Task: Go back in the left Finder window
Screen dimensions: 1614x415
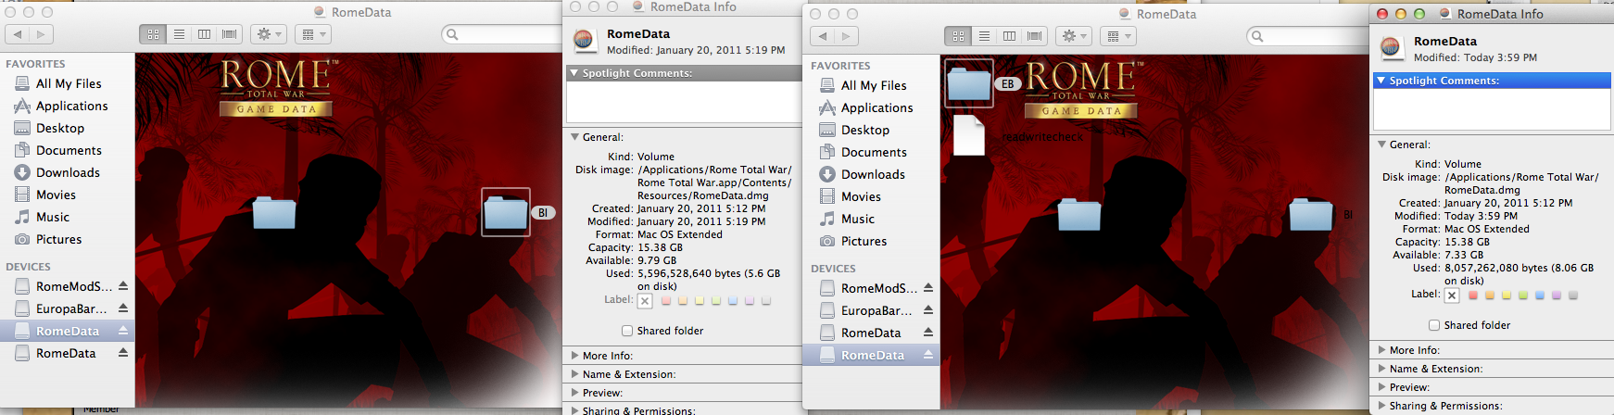Action: (x=18, y=34)
